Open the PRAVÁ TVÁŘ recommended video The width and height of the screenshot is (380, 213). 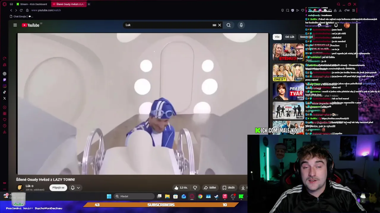[x=288, y=91]
